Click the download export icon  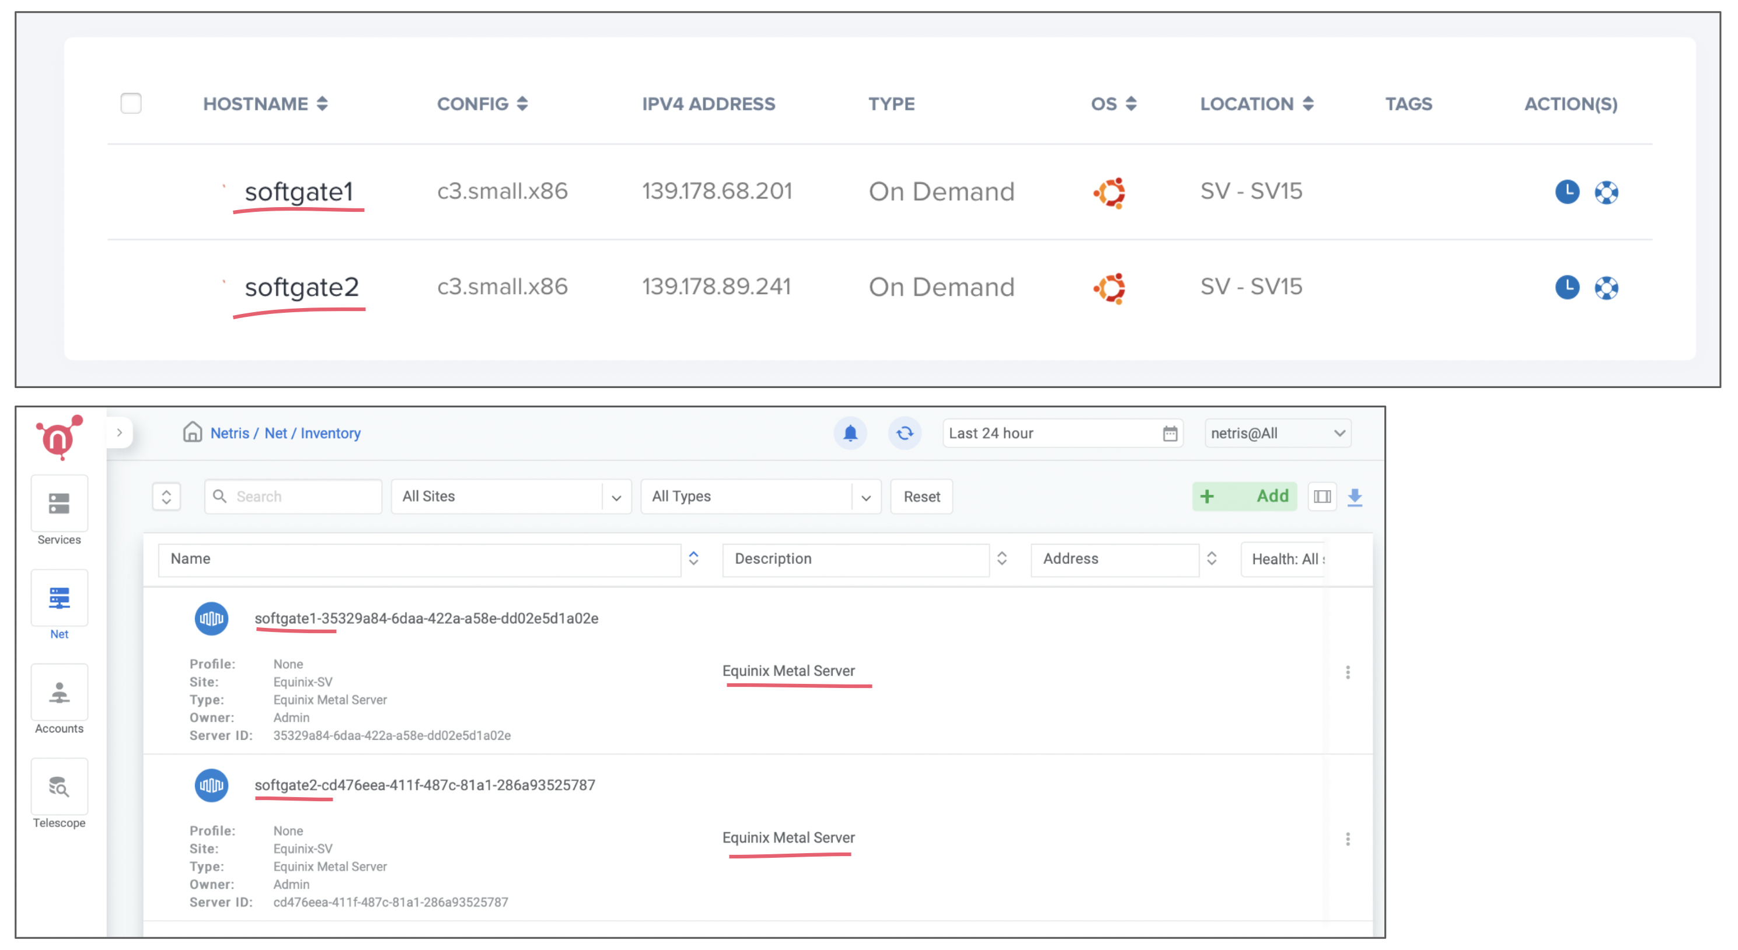tap(1354, 497)
